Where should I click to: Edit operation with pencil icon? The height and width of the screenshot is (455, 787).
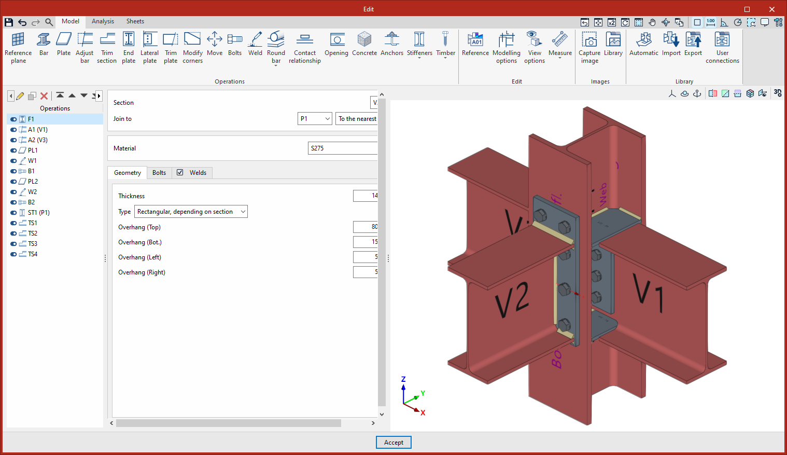20,96
